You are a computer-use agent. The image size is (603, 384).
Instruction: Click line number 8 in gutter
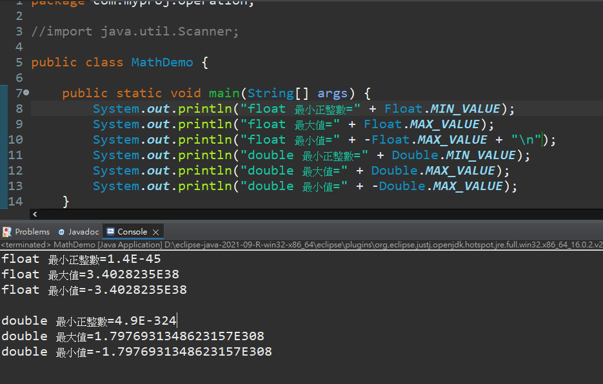click(19, 109)
